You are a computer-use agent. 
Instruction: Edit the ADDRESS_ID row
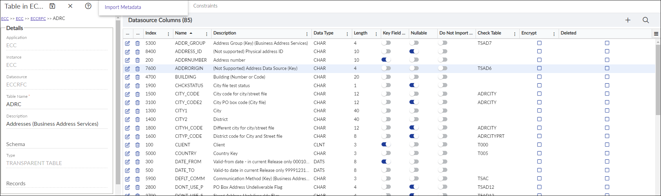[128, 52]
